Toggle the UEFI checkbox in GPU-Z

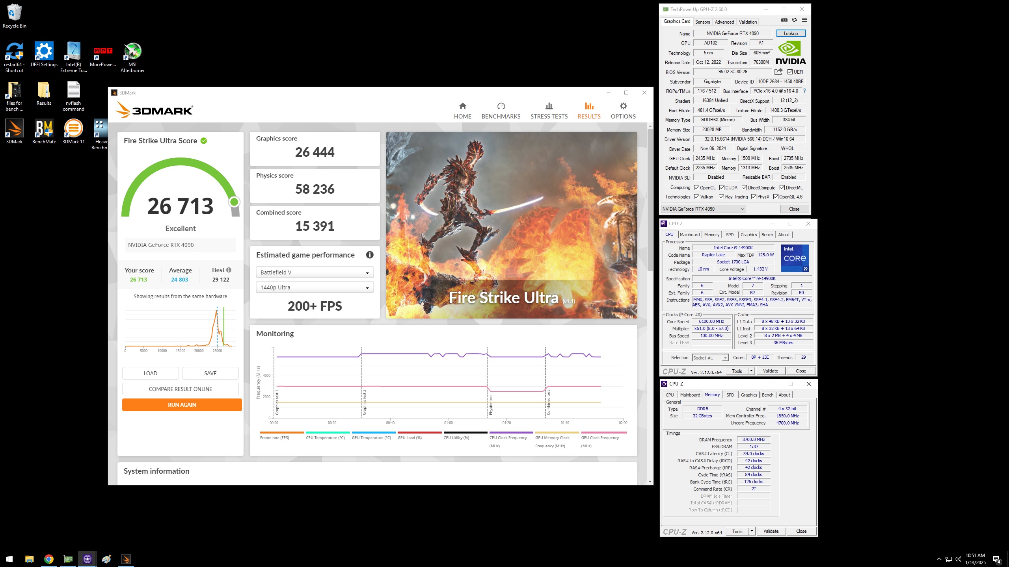790,72
